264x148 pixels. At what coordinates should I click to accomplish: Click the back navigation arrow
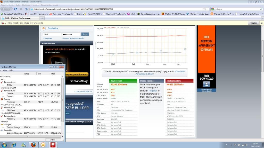[x=3, y=9]
